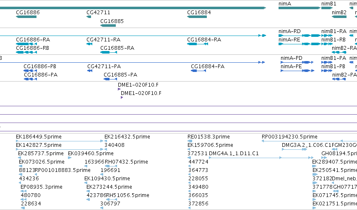Click transcript CG42711-RA label
Image resolution: width=357 pixels, height=210 pixels.
pyautogui.click(x=103, y=40)
